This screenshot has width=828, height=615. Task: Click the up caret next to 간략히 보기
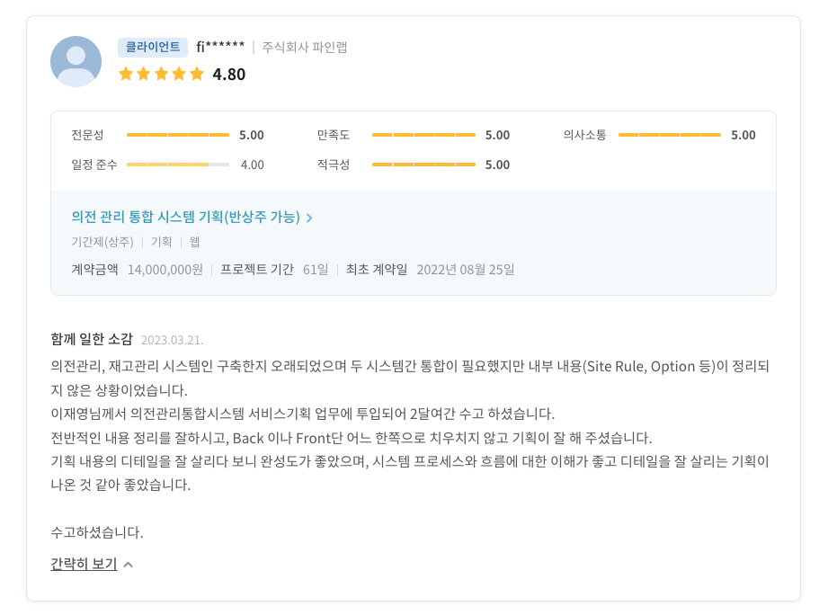pyautogui.click(x=128, y=565)
